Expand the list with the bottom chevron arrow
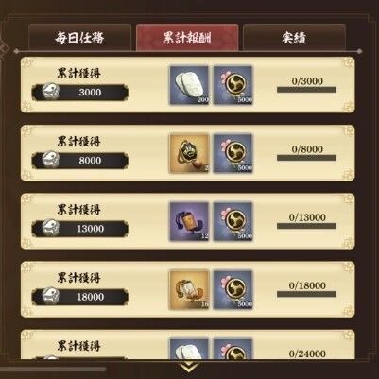 coord(190,367)
